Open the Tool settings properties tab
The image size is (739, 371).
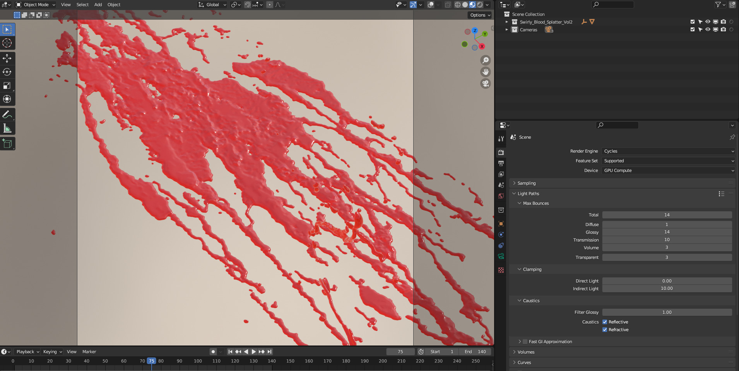coord(501,138)
